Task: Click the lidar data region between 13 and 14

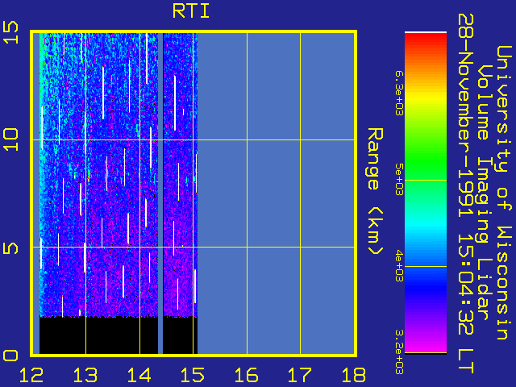Action: coord(113,174)
